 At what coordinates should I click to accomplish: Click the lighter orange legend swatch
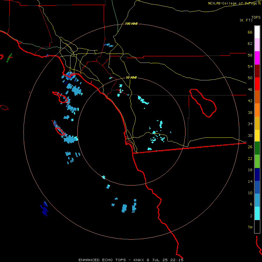[x=257, y=110]
